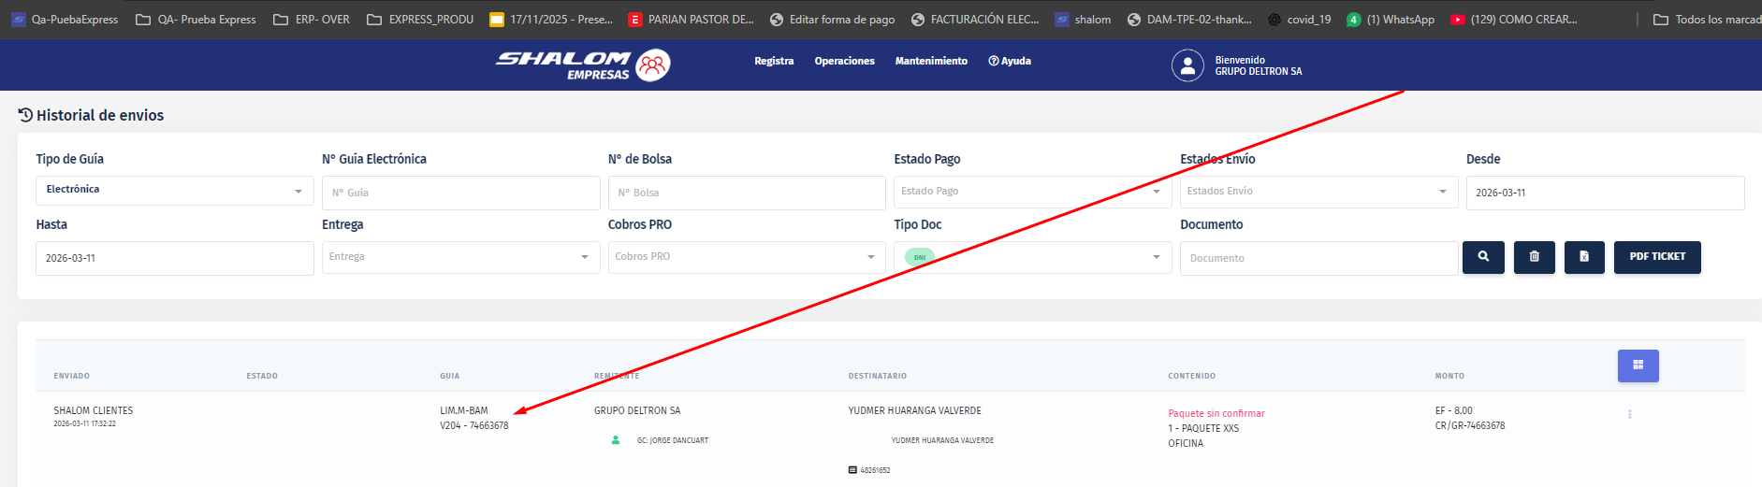Open the Entrega dropdown
This screenshot has height=487, width=1762.
(x=459, y=257)
